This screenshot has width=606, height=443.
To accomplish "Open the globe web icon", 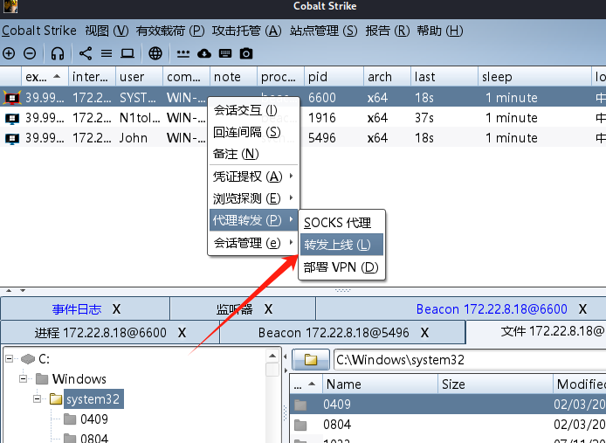I will click(155, 53).
